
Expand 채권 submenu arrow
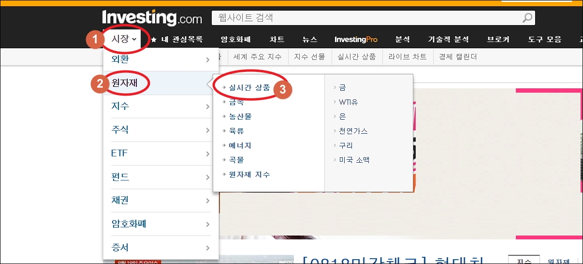[208, 201]
